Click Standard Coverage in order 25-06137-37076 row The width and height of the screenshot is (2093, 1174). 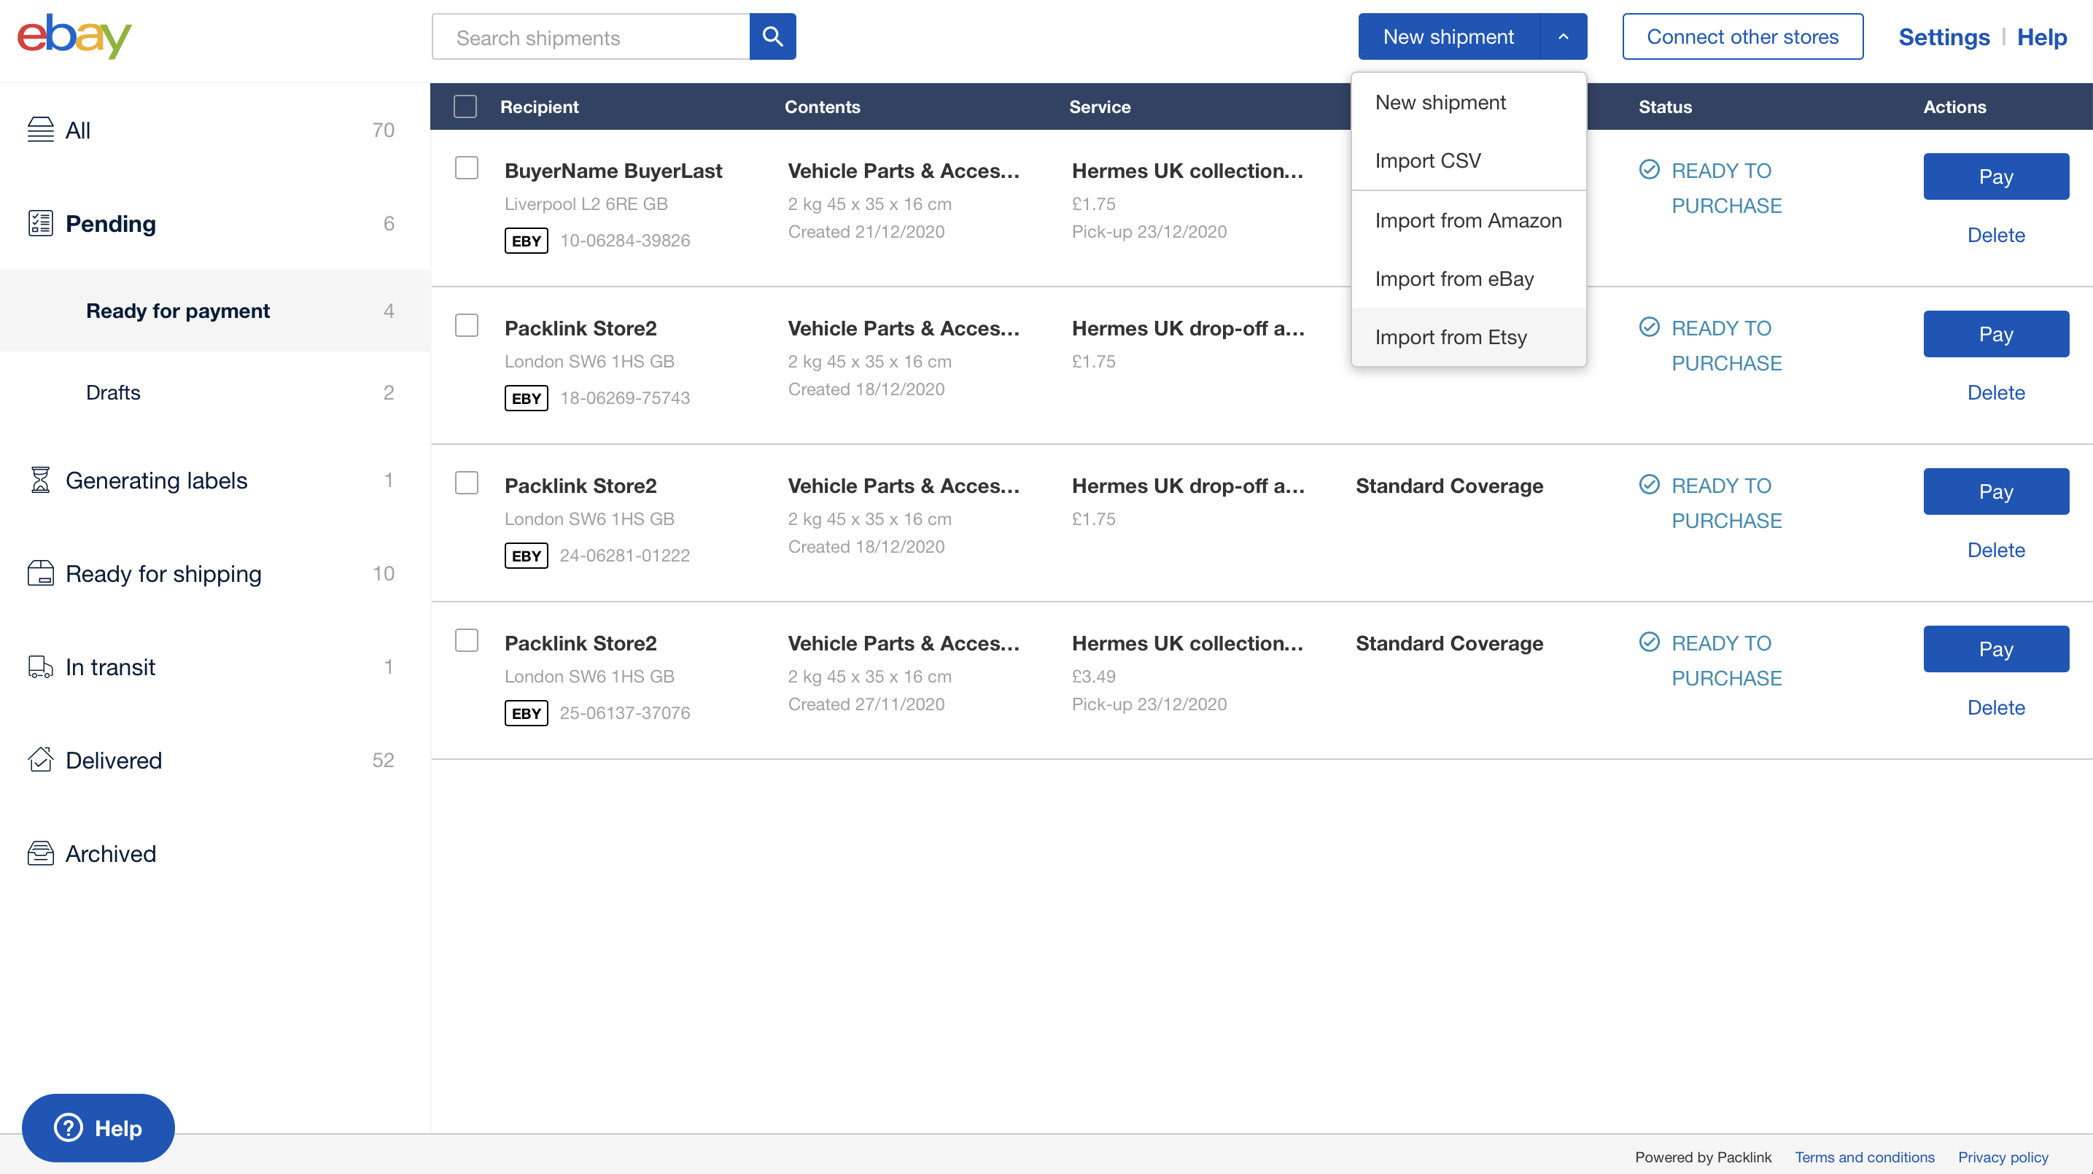[x=1448, y=643]
